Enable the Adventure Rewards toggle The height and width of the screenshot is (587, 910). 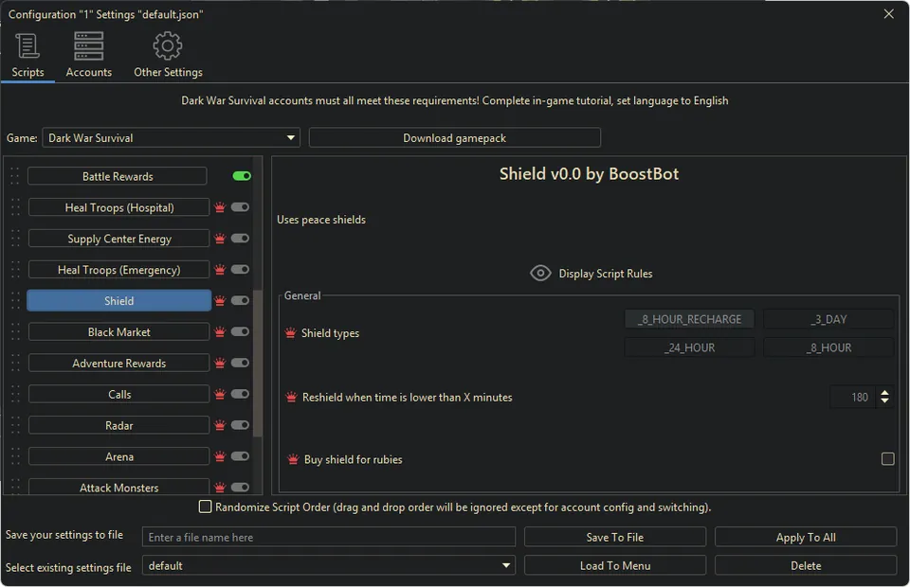[x=240, y=363]
